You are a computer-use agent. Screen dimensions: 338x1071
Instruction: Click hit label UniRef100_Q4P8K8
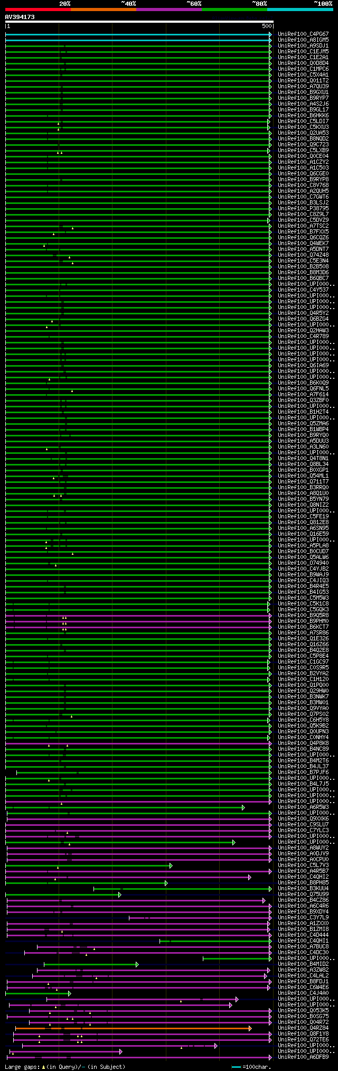tap(303, 743)
